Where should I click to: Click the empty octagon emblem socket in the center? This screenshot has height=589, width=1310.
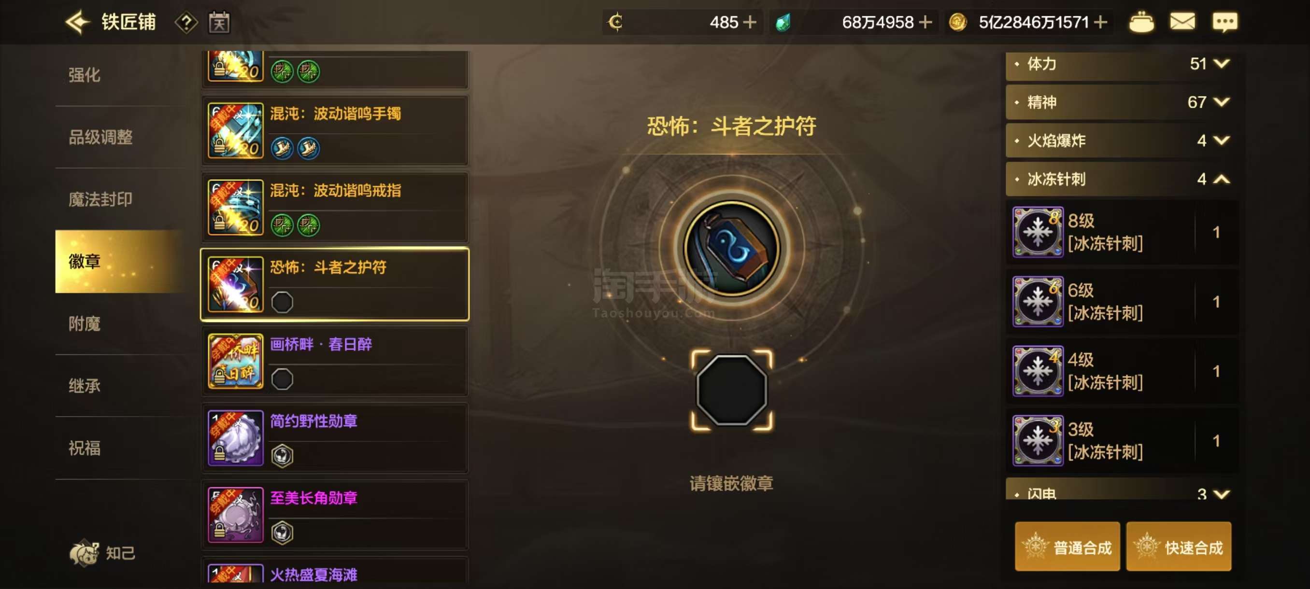click(x=731, y=390)
